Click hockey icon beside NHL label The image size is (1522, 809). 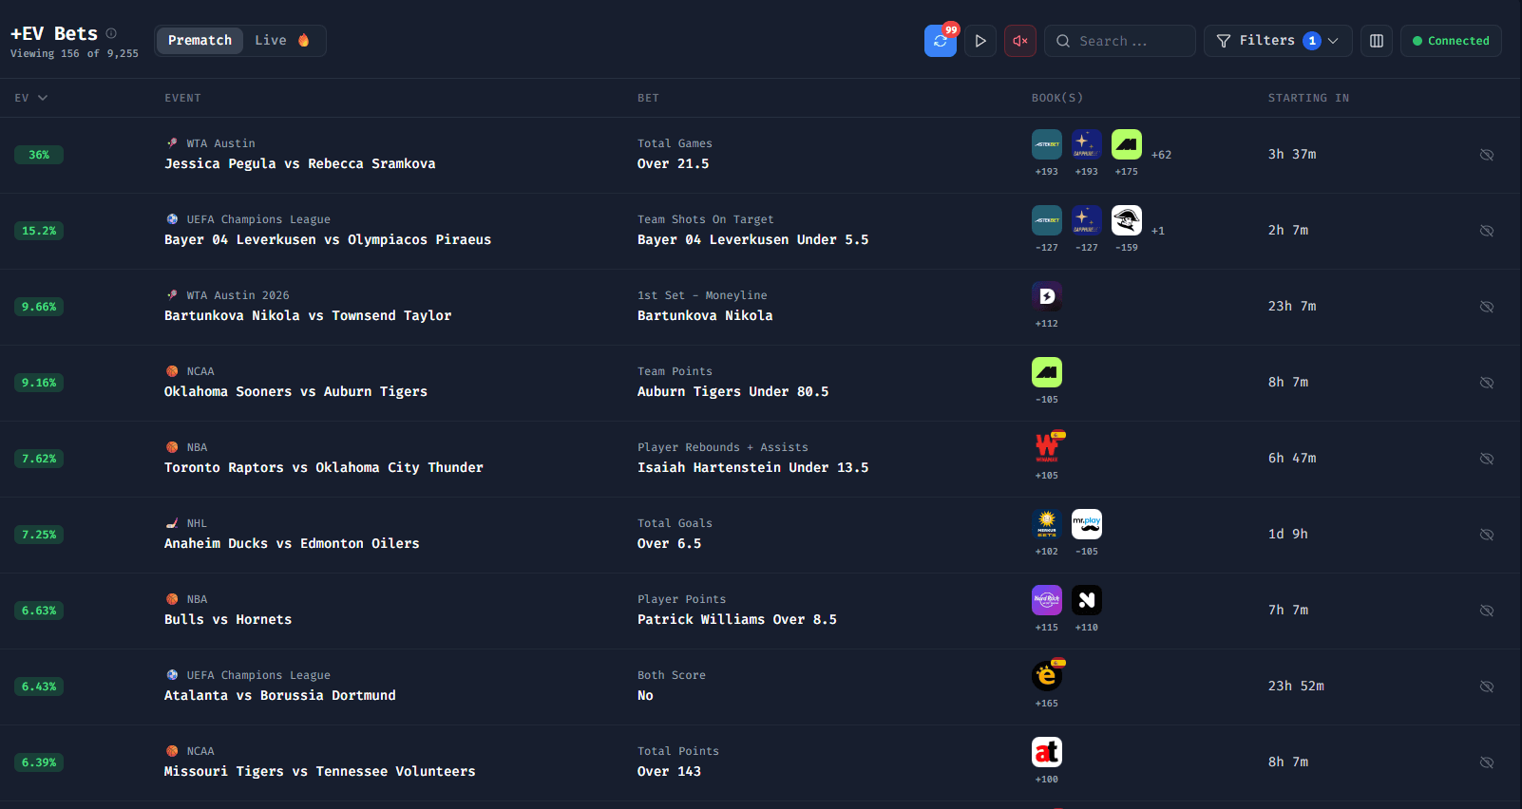[x=172, y=523]
